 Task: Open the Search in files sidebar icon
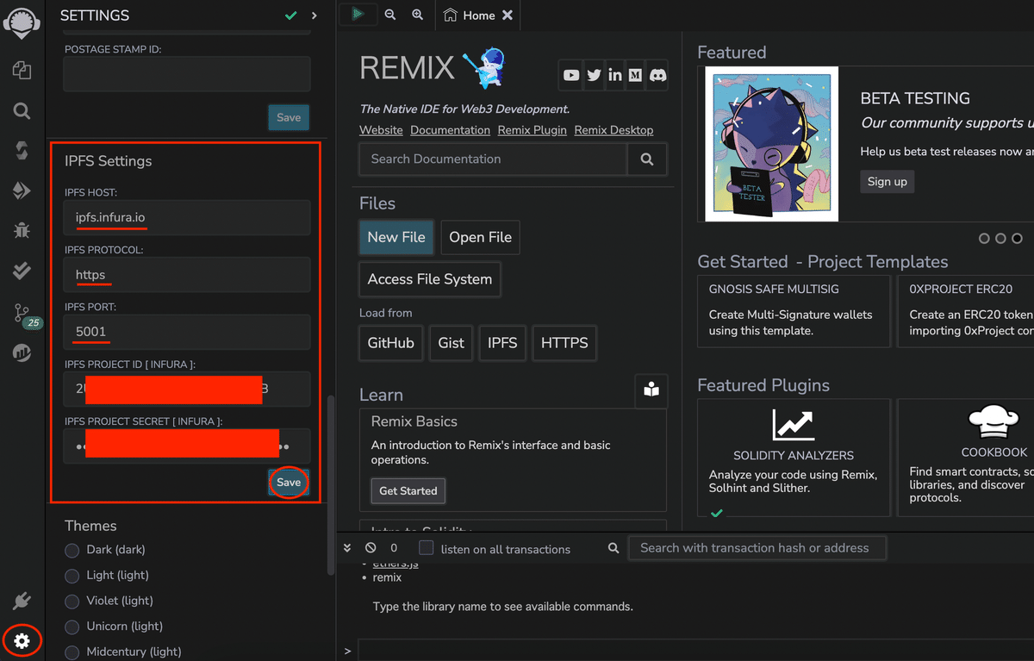pos(22,110)
